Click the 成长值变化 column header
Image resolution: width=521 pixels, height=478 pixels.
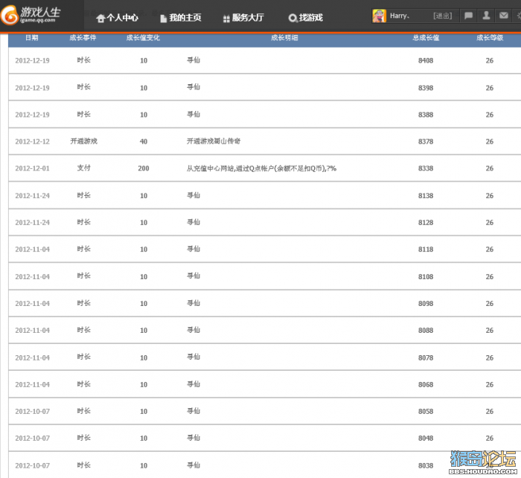[143, 37]
